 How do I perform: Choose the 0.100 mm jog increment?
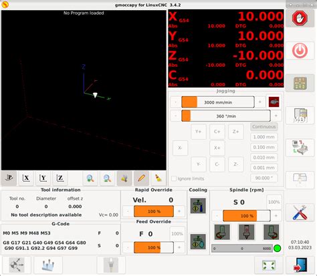264,147
